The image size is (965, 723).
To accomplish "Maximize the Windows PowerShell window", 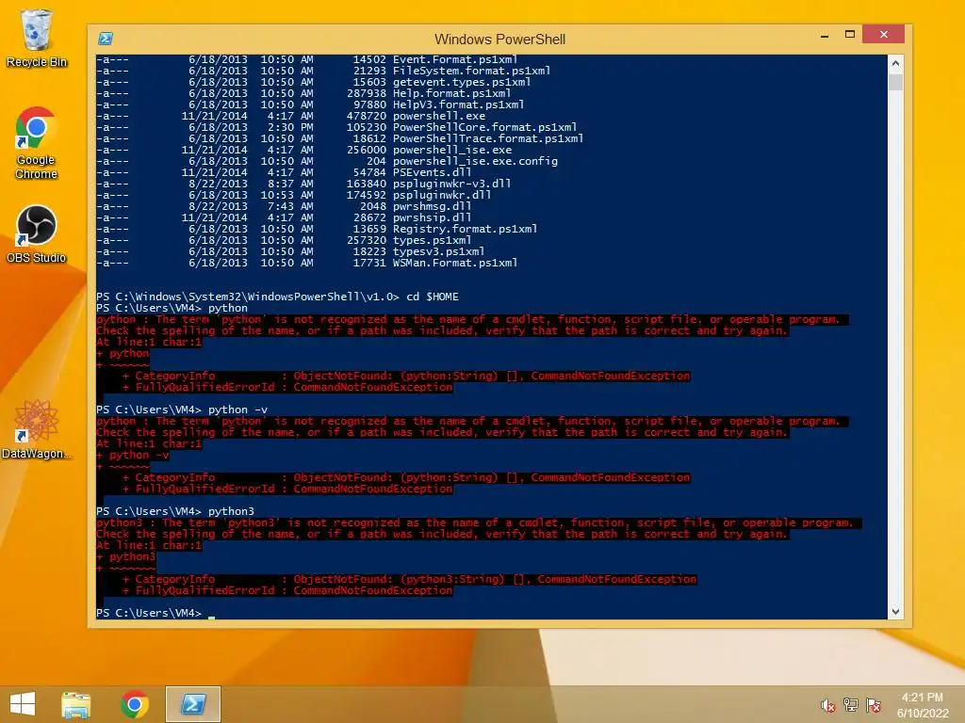I will coord(850,35).
